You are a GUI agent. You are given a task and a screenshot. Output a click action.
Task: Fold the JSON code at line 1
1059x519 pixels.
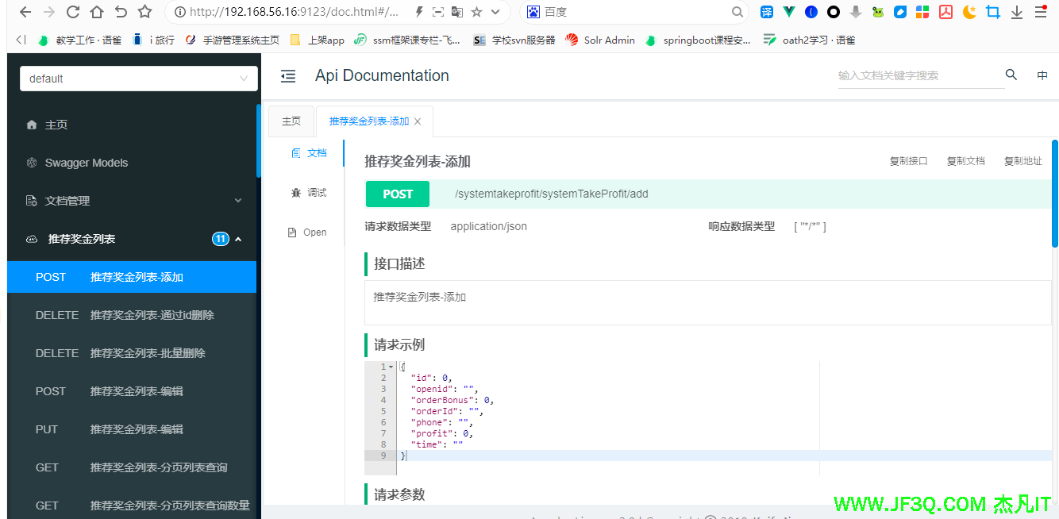(391, 367)
